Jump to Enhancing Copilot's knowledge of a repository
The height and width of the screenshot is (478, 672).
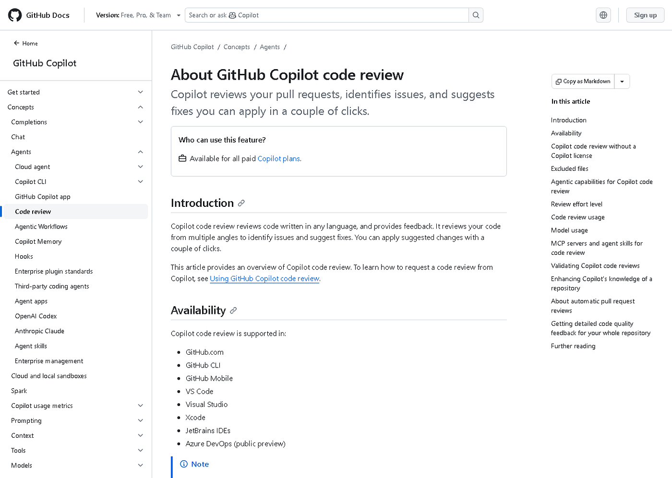tap(601, 283)
